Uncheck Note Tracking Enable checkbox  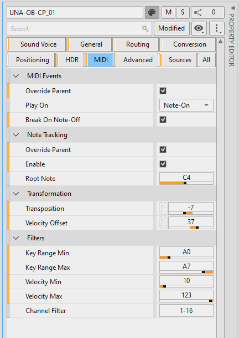[163, 164]
